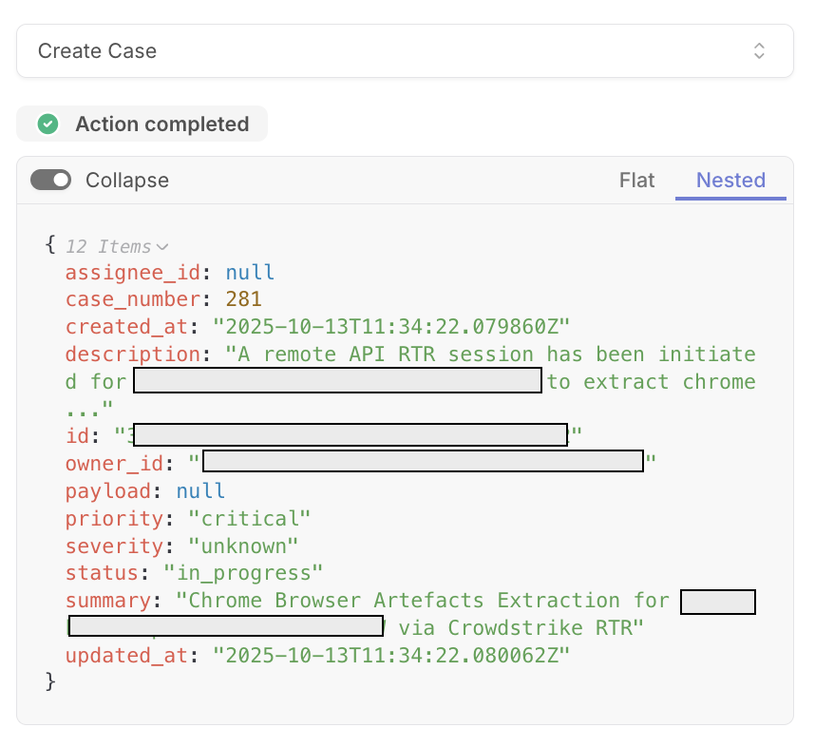This screenshot has height=747, width=815.
Task: Click the updated_at timestamp value
Action: (391, 655)
